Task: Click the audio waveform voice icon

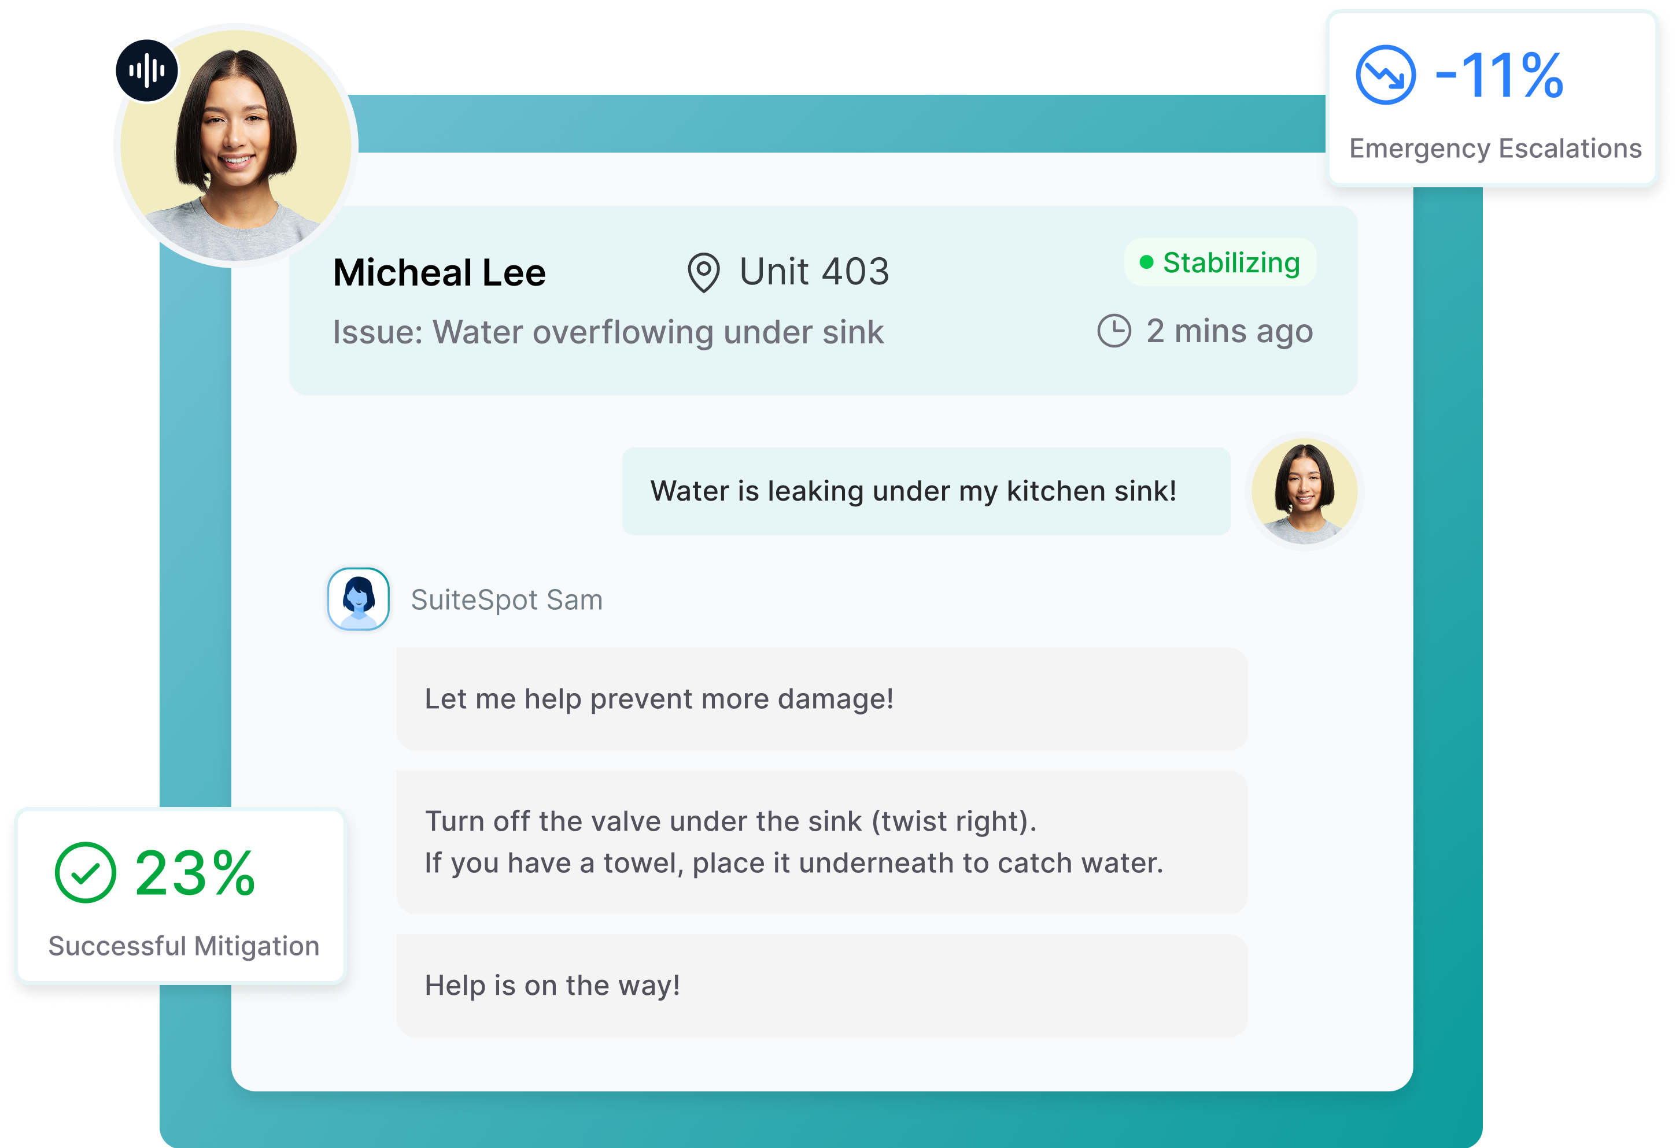Action: pos(146,71)
